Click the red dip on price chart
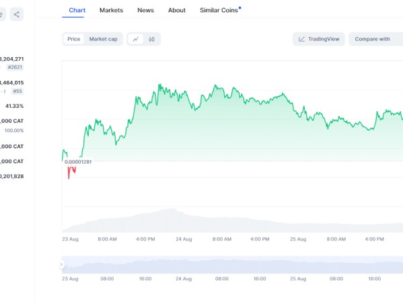 71,172
